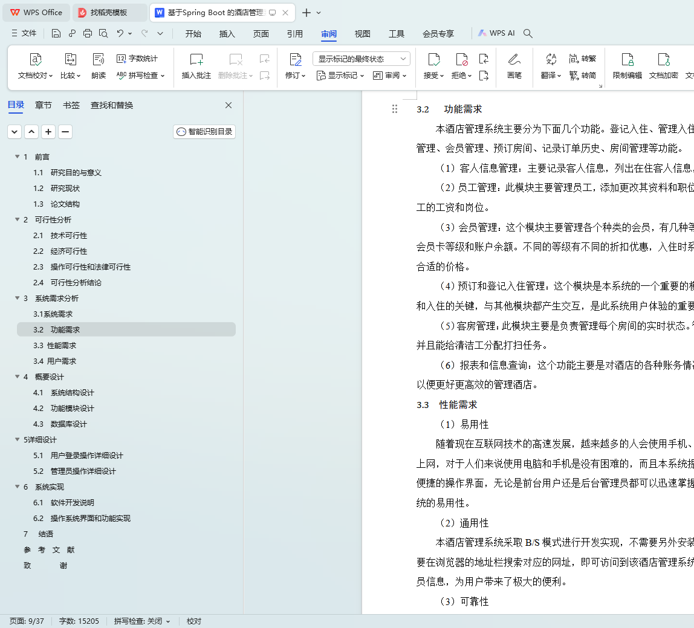This screenshot has height=628, width=694.
Task: Open the 书签 navigation tab
Action: point(71,105)
